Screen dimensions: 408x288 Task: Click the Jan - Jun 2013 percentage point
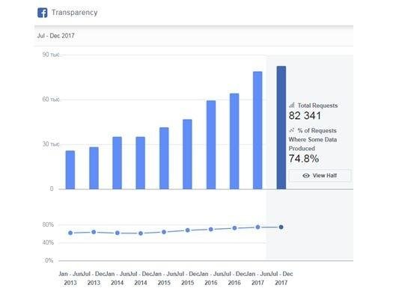coord(70,233)
